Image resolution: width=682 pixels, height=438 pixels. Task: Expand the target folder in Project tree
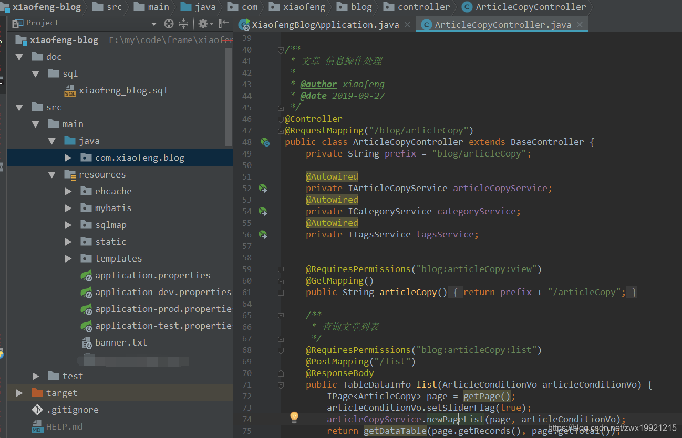click(x=19, y=392)
